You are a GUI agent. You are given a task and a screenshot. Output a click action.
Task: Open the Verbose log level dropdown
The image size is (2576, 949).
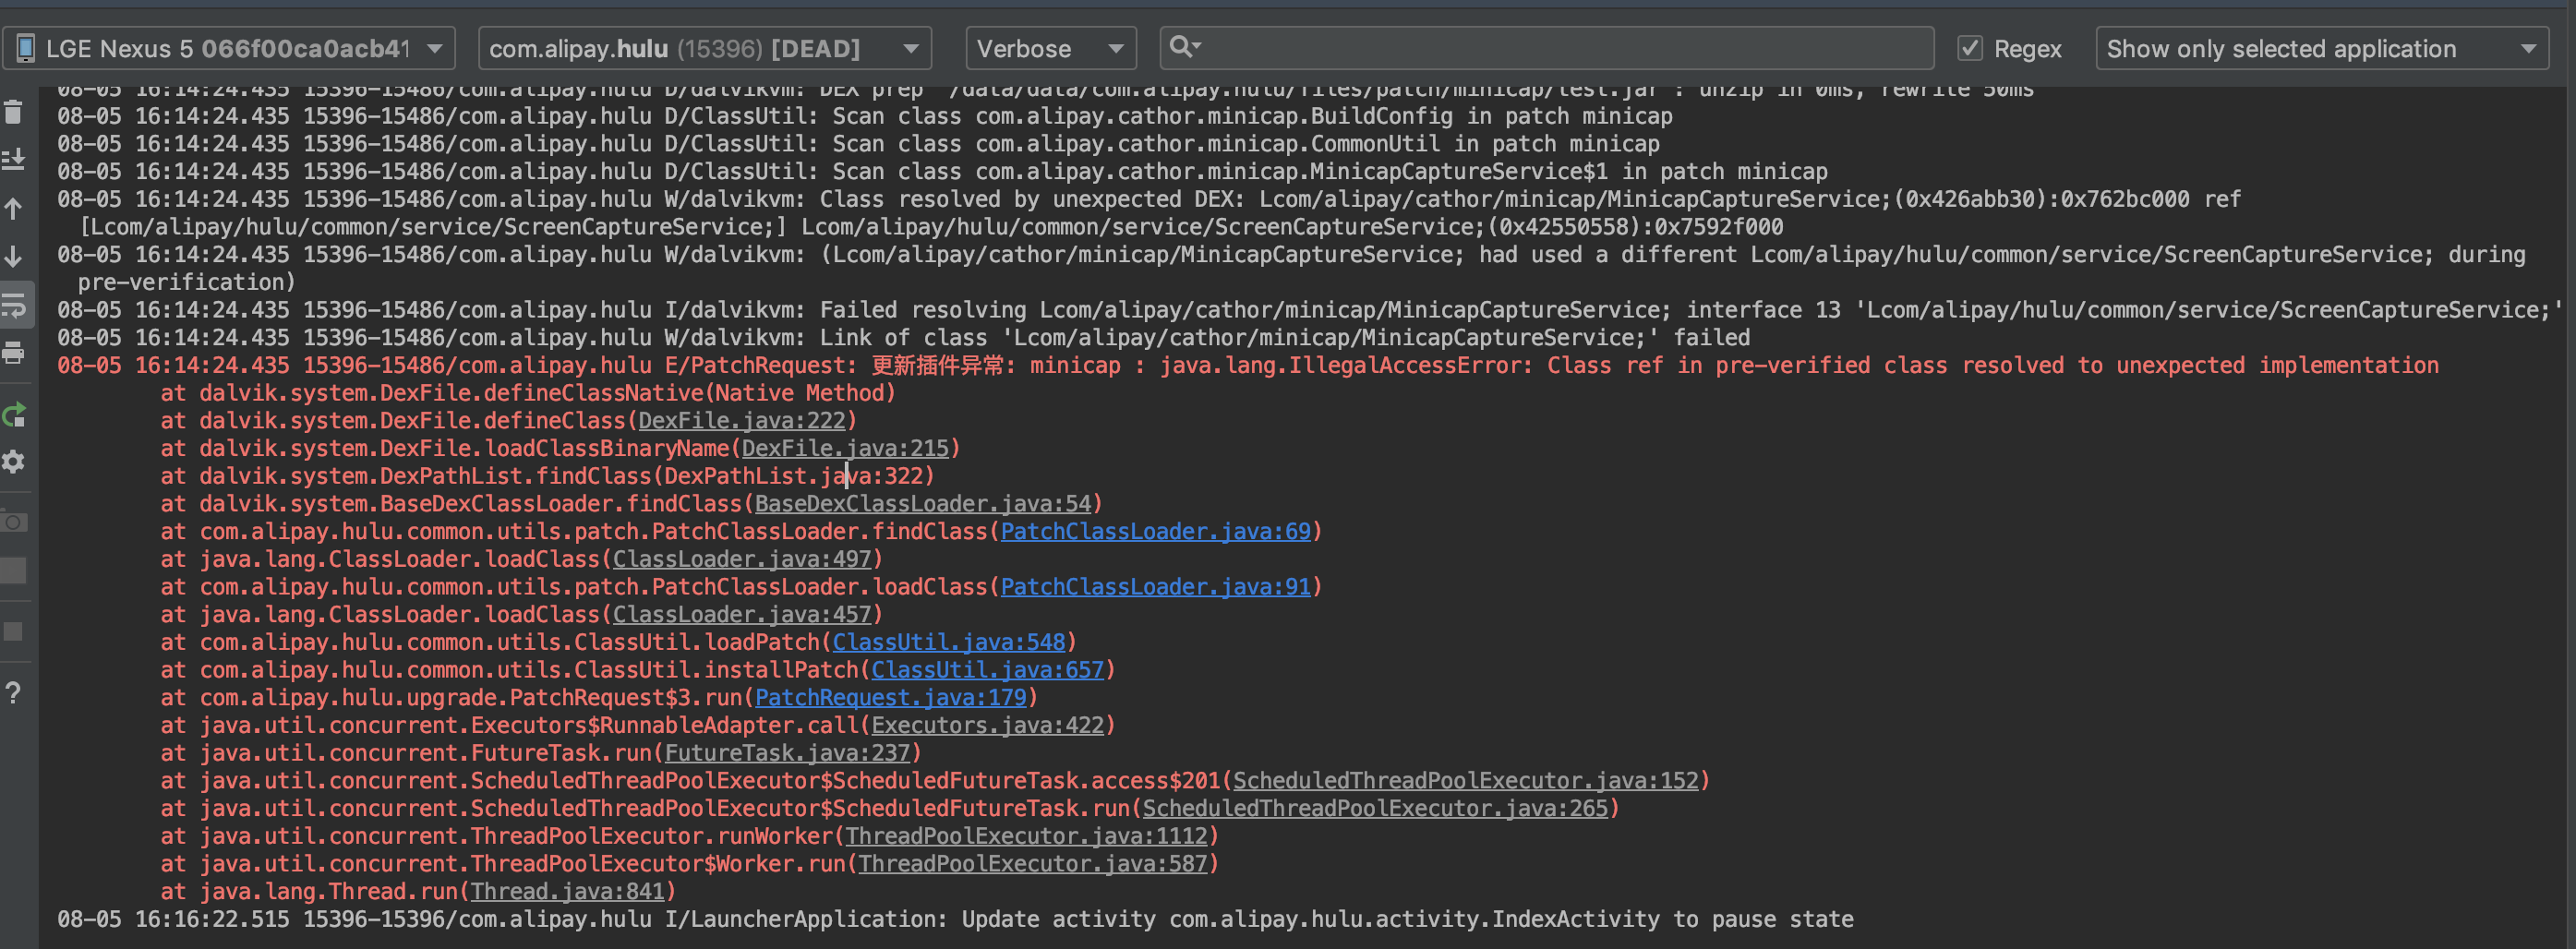pos(1050,48)
